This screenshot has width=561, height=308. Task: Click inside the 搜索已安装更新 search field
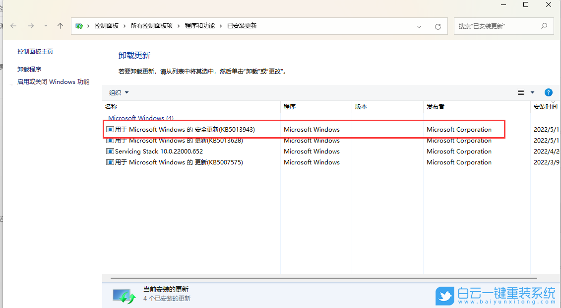click(496, 26)
